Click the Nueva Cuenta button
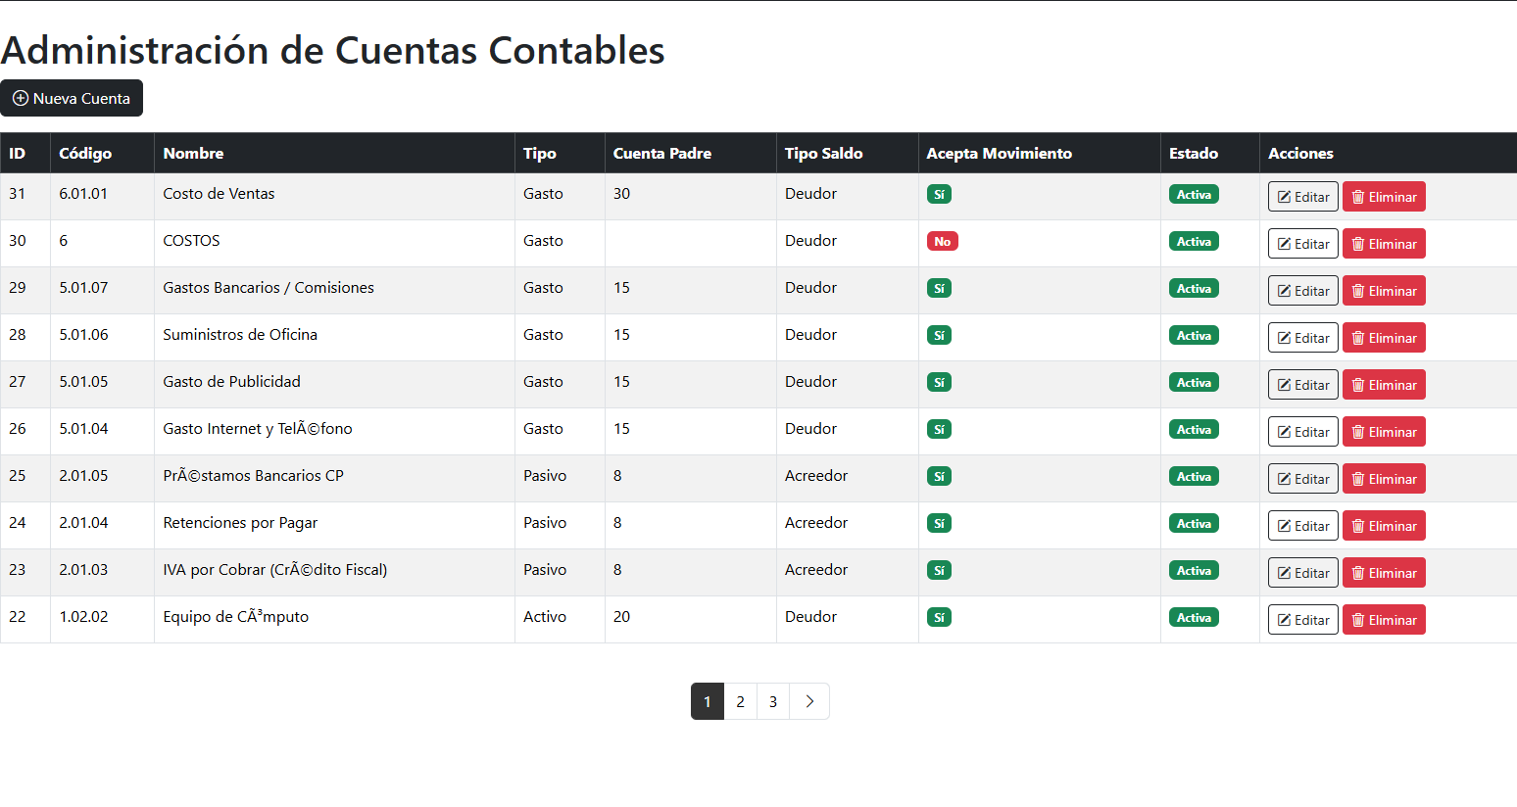The image size is (1517, 807). pyautogui.click(x=72, y=98)
